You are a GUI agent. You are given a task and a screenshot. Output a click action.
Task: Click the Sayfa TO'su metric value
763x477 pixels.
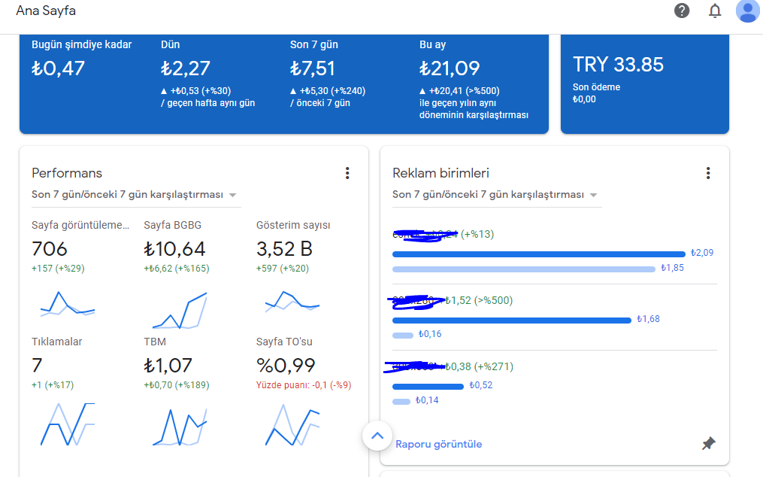[x=286, y=366]
